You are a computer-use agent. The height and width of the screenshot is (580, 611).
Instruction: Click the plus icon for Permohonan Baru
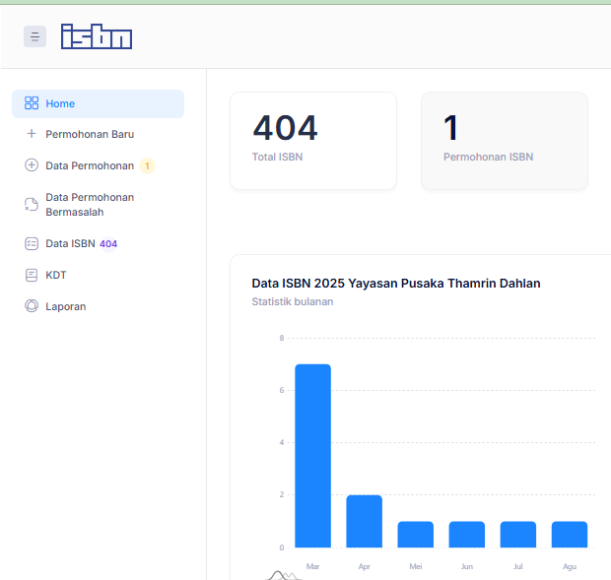tap(32, 134)
